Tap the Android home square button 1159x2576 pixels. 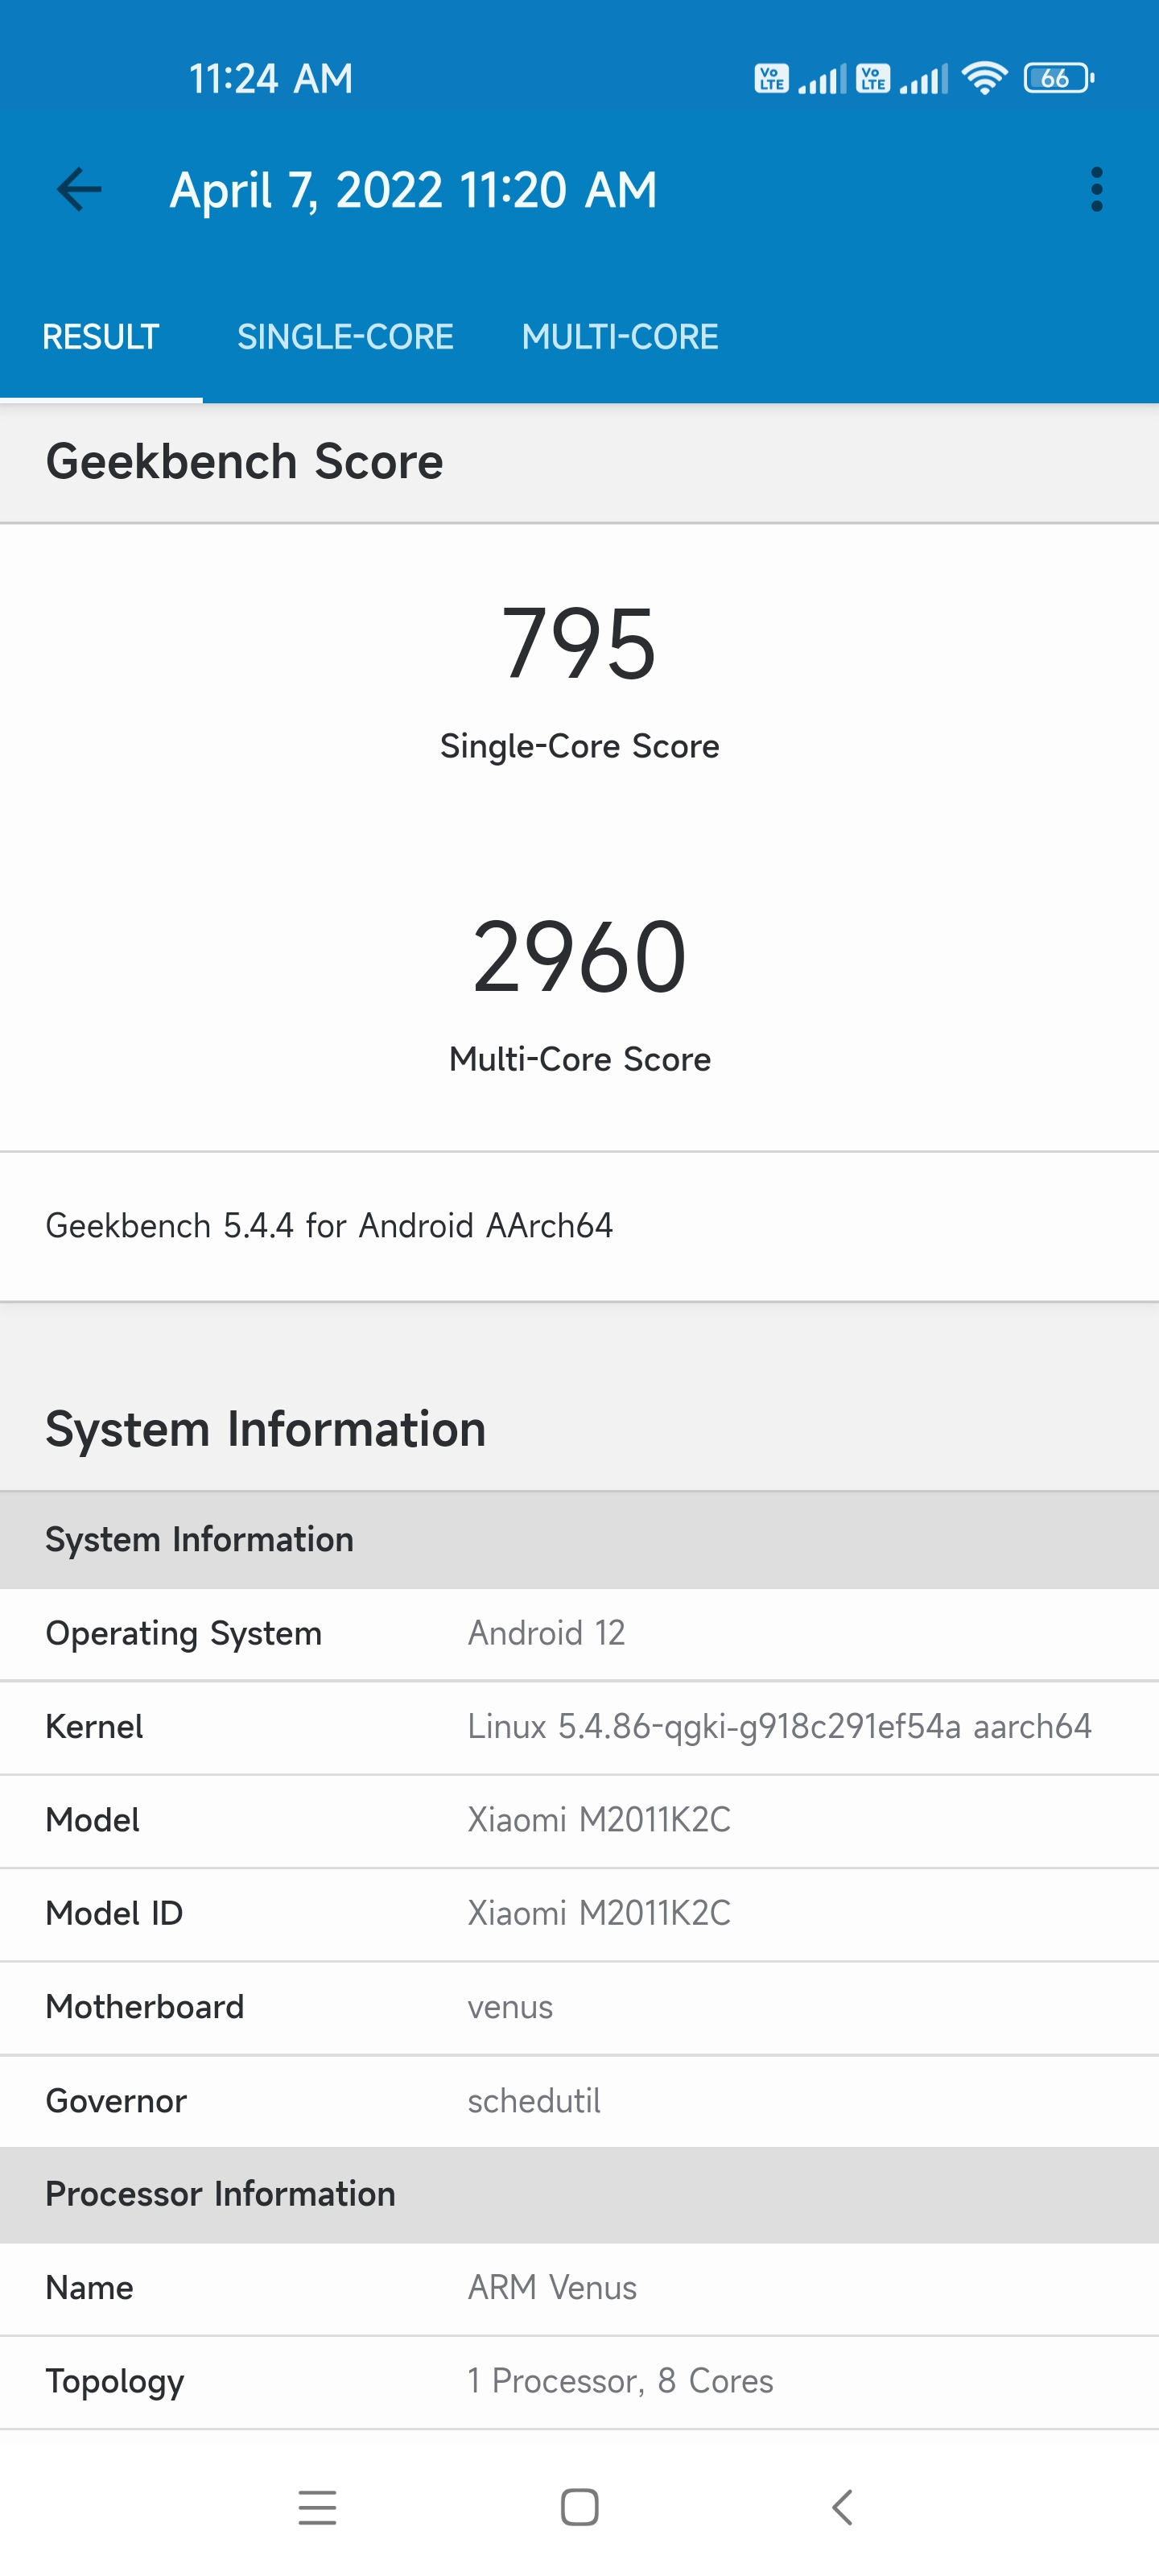click(x=580, y=2507)
